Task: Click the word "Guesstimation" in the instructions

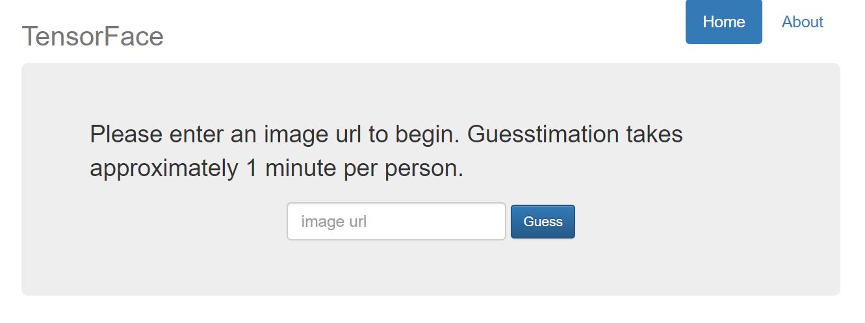Action: [543, 135]
